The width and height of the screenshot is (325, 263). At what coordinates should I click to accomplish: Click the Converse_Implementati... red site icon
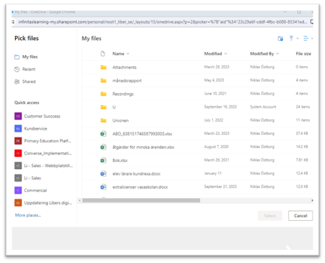point(18,153)
